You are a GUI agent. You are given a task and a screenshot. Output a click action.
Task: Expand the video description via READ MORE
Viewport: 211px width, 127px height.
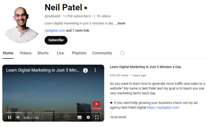118,117
